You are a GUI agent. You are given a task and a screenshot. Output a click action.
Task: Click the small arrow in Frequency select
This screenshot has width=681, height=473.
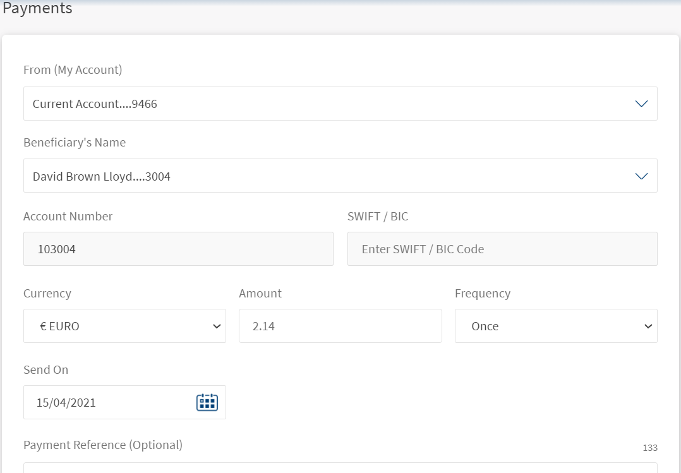click(x=648, y=326)
